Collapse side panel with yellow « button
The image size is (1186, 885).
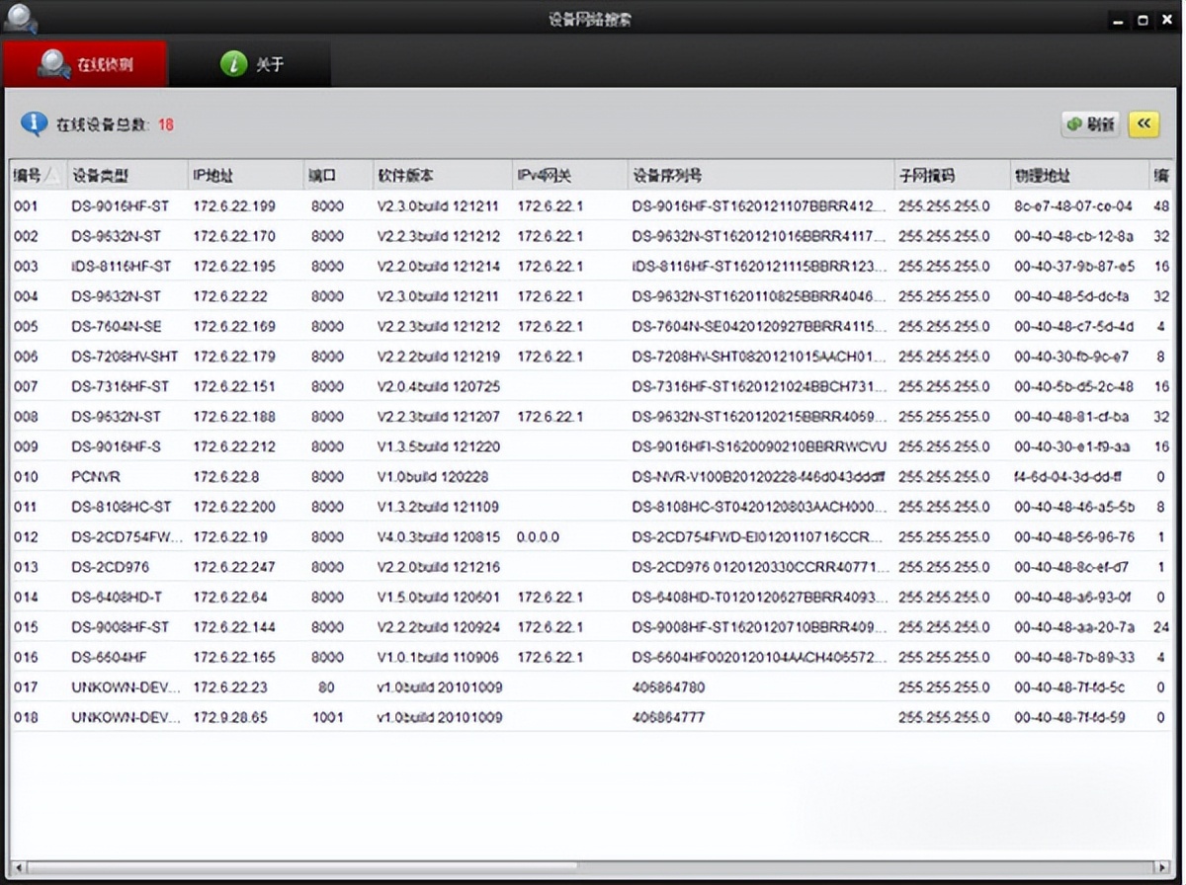1144,123
